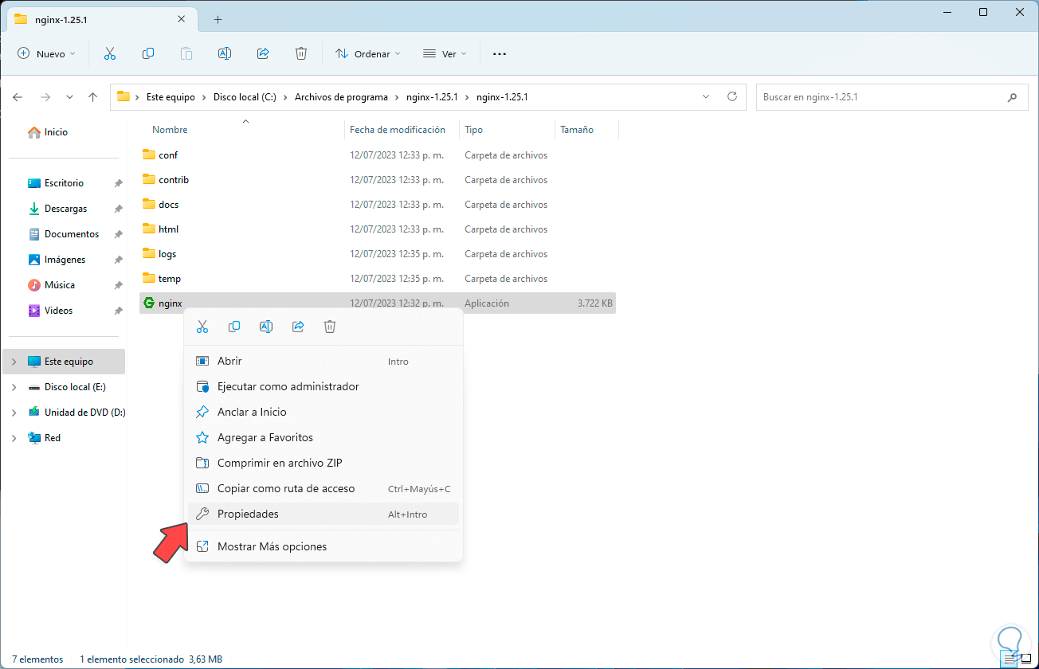Open a new tab with the plus button
Image resolution: width=1039 pixels, height=669 pixels.
(x=218, y=19)
